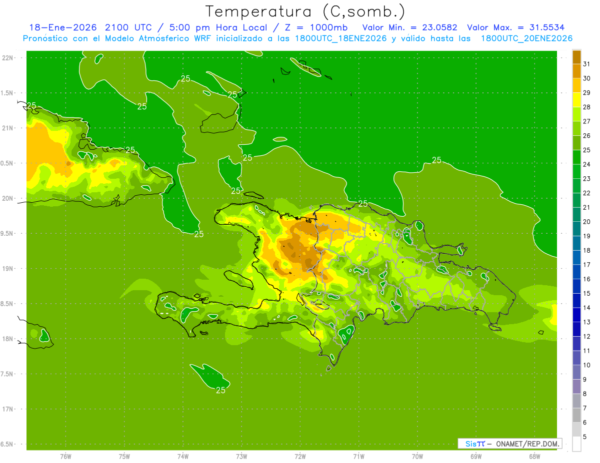
Task: Click the '69W' longitude axis label
Action: tap(476, 457)
